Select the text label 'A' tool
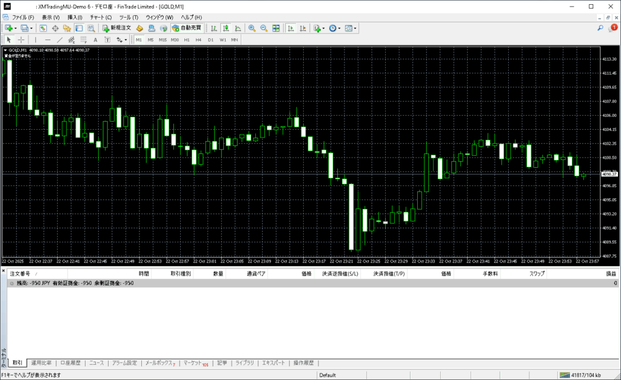 click(x=95, y=40)
